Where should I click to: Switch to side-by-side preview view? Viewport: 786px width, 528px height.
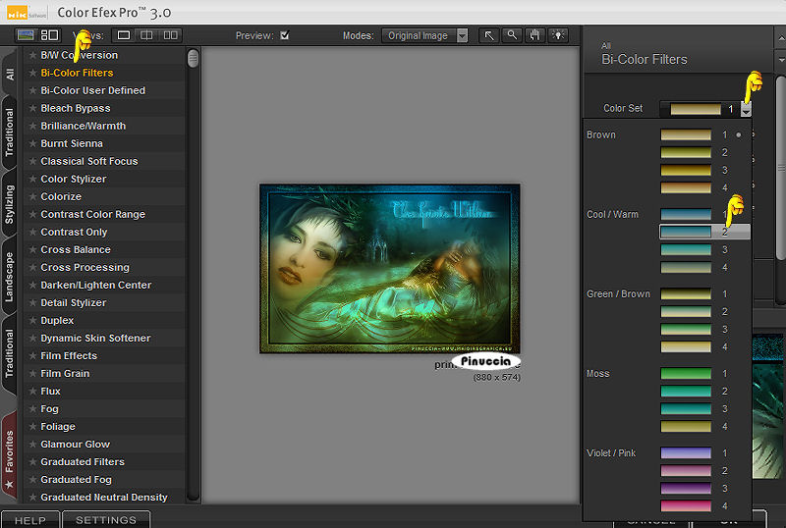click(171, 35)
